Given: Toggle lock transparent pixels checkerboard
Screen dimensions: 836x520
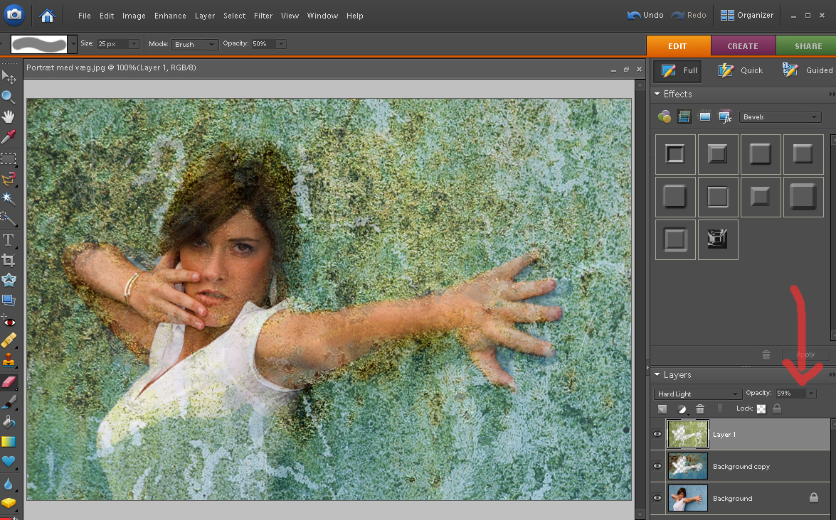Looking at the screenshot, I should click(761, 409).
